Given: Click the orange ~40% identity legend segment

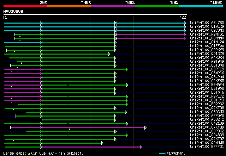Looking at the screenshot, I should point(69,6).
